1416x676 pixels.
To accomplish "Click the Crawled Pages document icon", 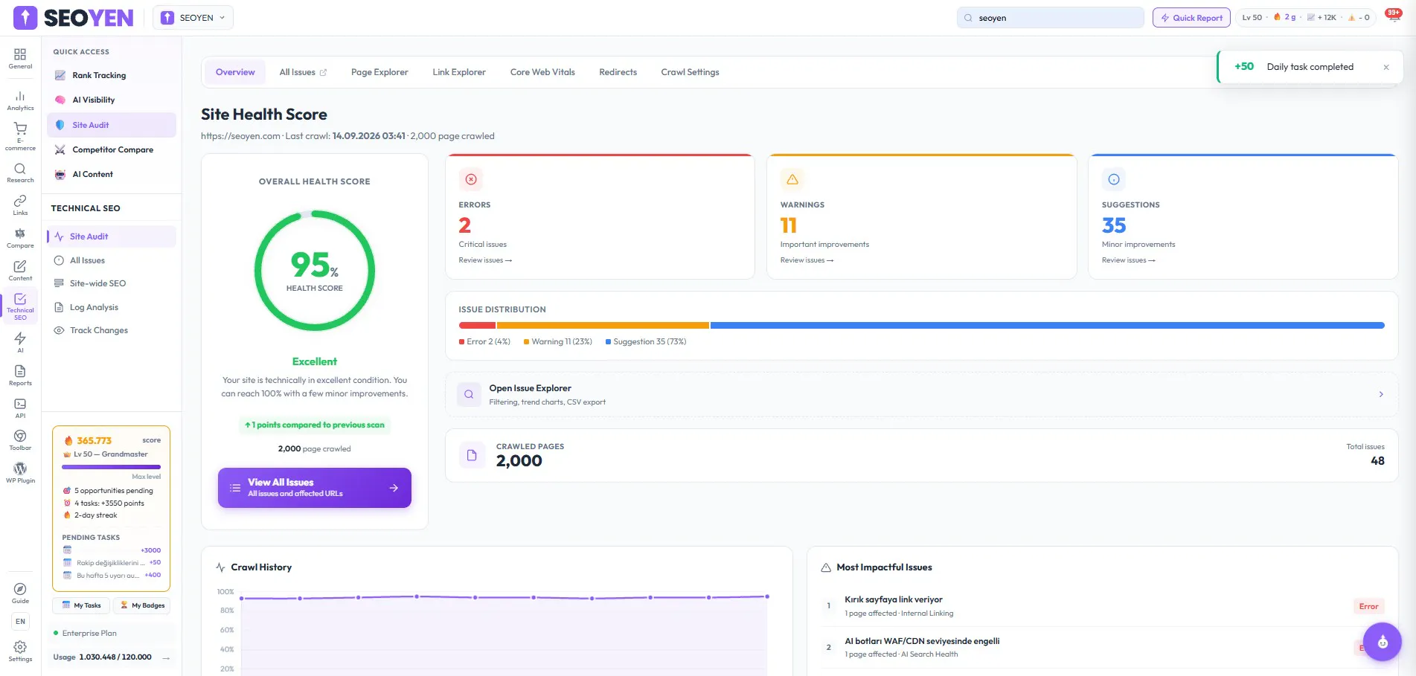I will (472, 455).
